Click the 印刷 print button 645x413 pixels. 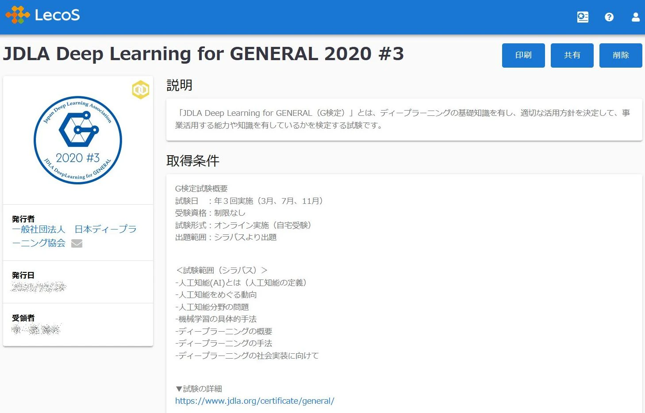pos(523,55)
